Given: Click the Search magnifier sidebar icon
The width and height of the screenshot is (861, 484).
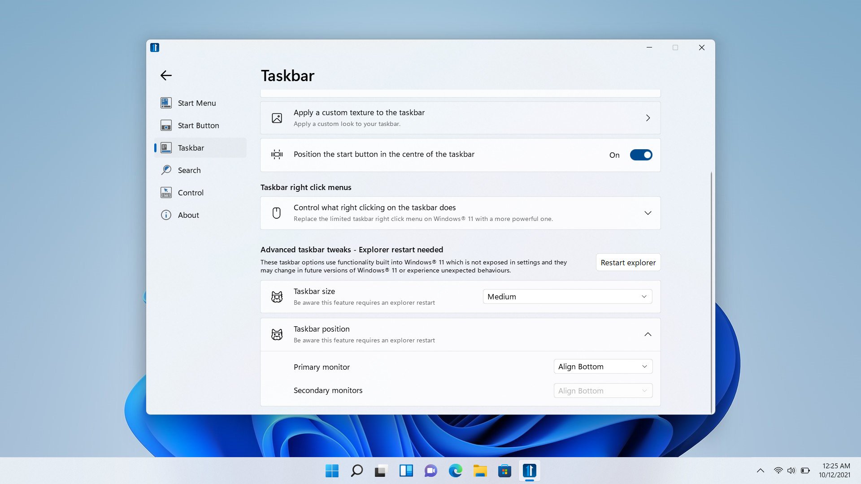Looking at the screenshot, I should point(166,170).
